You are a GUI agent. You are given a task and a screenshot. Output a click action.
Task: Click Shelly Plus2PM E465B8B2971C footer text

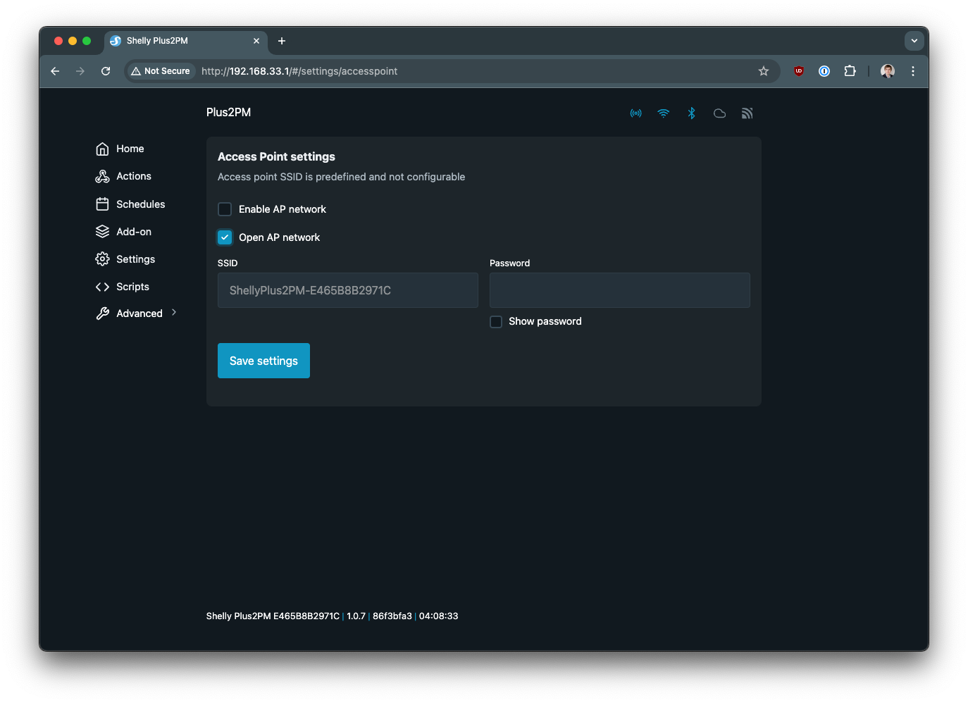point(273,616)
